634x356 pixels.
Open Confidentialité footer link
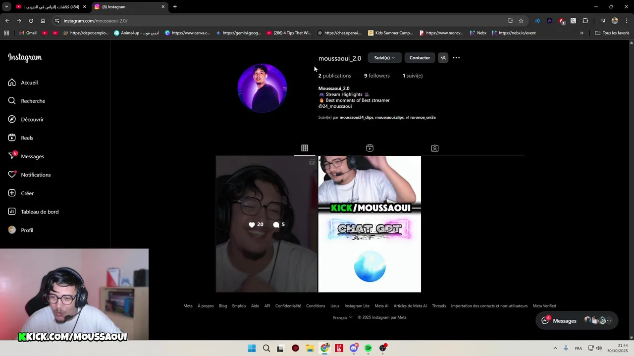point(288,306)
